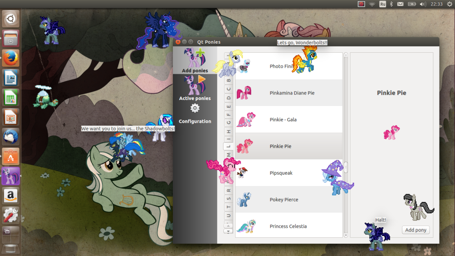
Task: Click the Qt Ponies launcher icon
Action: coord(11,176)
